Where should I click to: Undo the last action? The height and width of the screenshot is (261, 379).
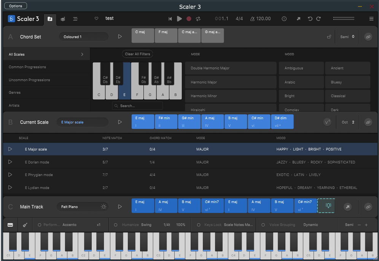pos(310,19)
